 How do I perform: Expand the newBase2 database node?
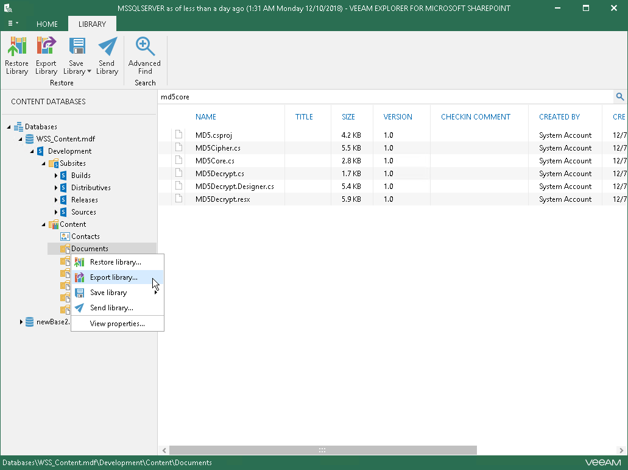click(x=21, y=322)
